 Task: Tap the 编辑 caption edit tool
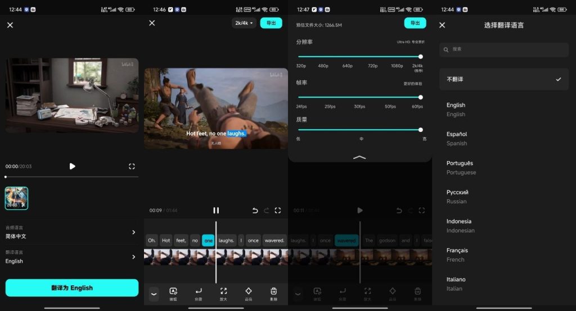coord(173,294)
